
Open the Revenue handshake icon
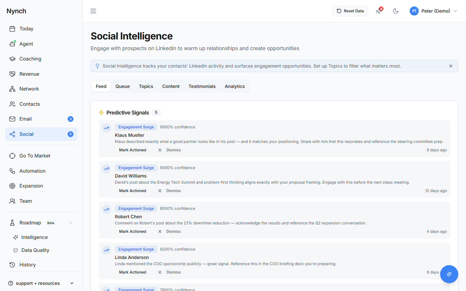tap(12, 74)
